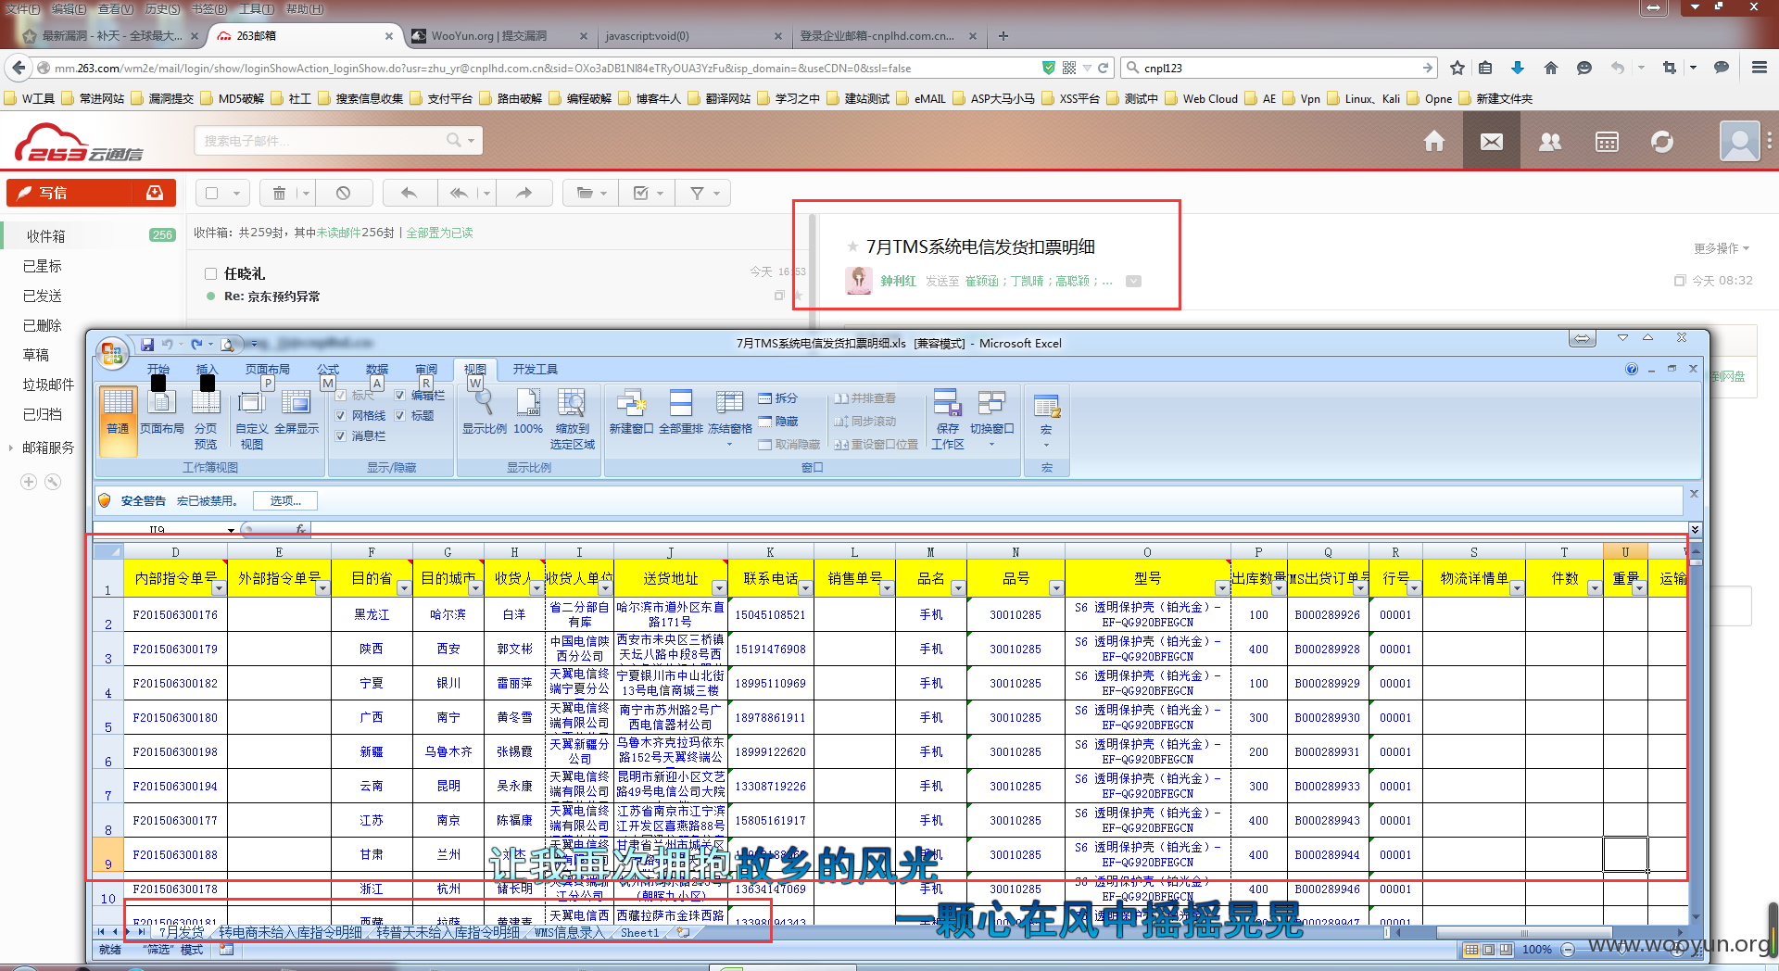Check the 任晓礼 email checkbox
This screenshot has height=971, width=1779.
(210, 273)
